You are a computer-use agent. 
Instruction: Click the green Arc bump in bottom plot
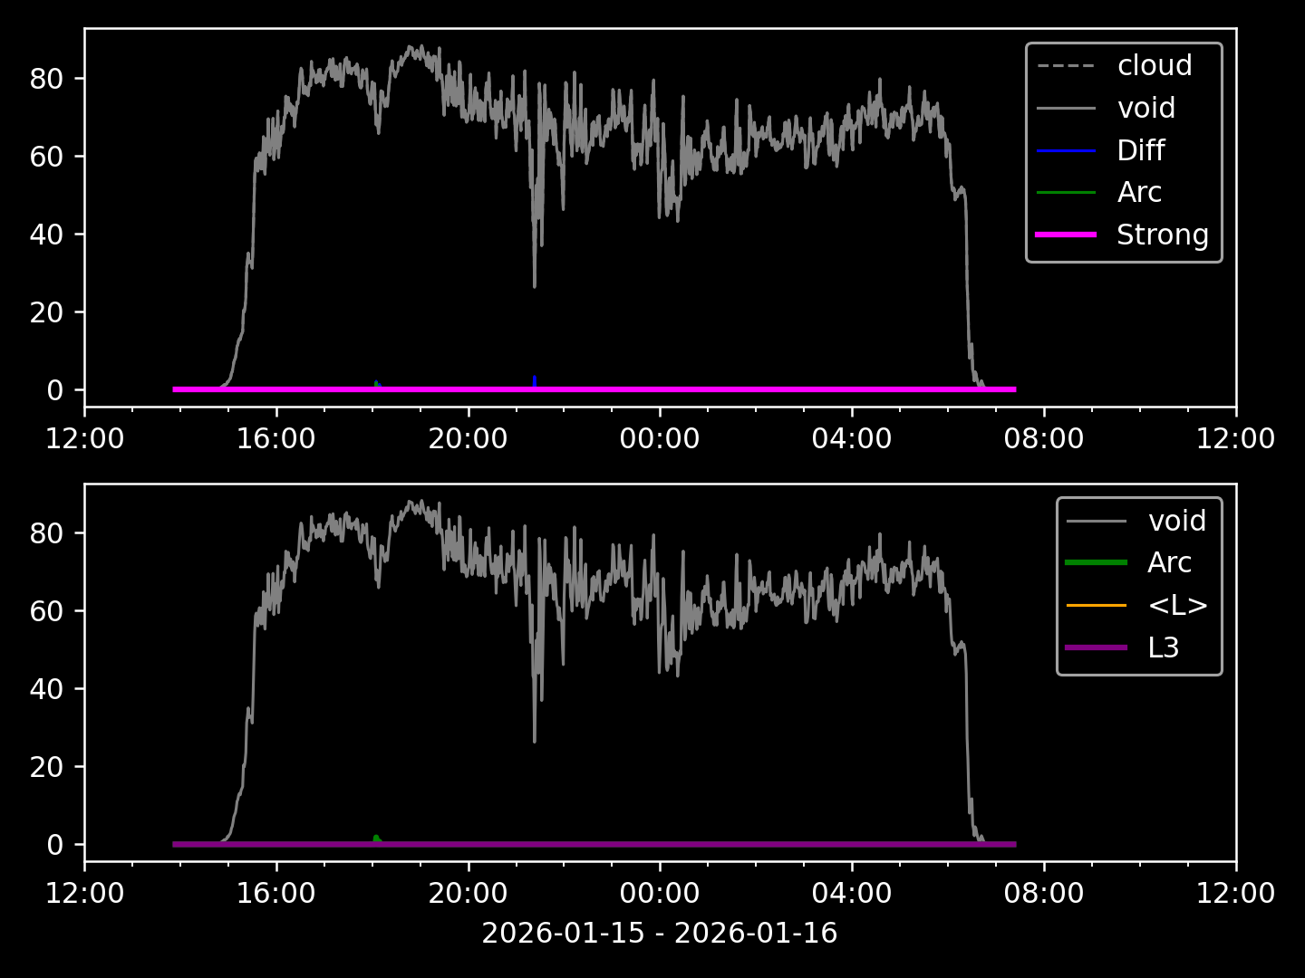(376, 839)
